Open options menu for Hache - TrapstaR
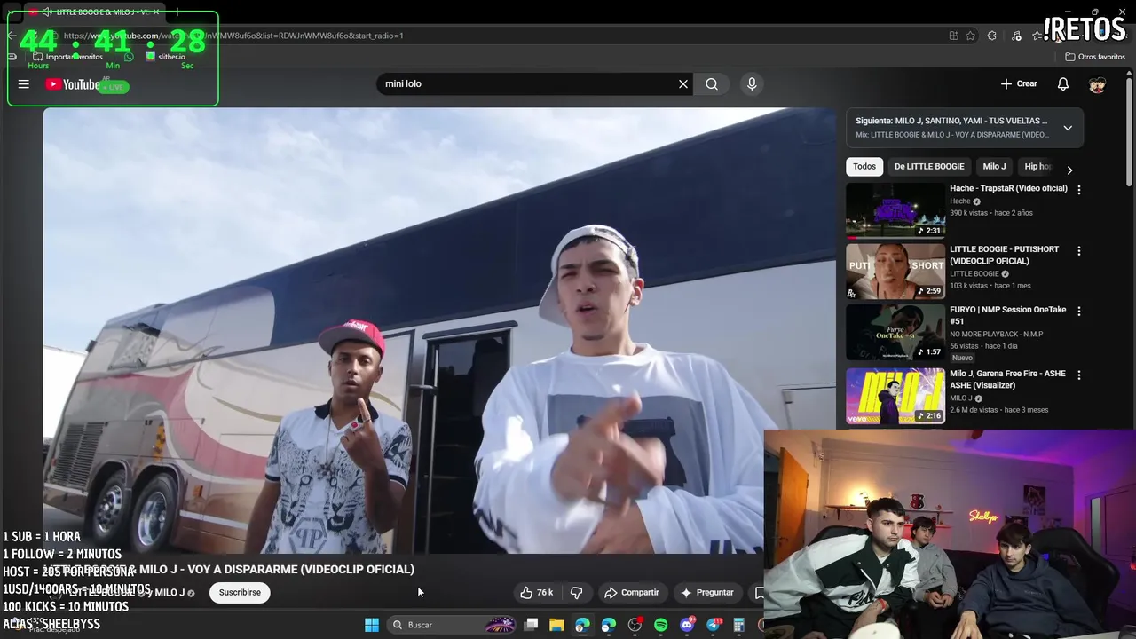 click(x=1079, y=190)
